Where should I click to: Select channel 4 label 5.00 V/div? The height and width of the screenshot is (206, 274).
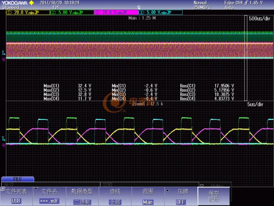160,12
